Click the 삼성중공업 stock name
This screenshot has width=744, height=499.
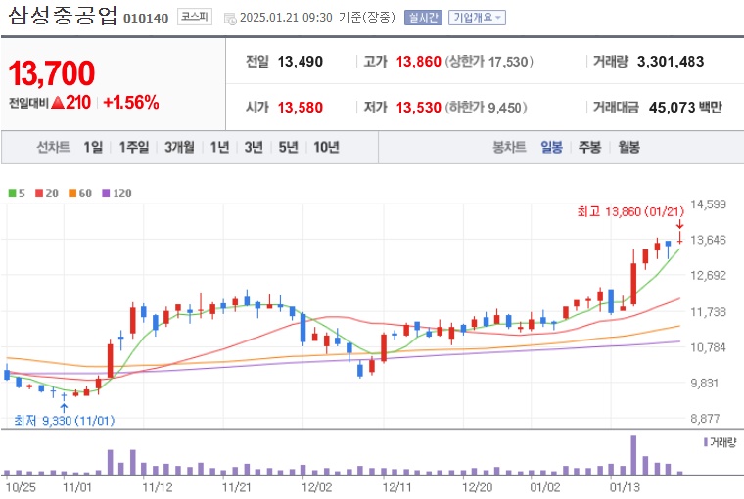click(63, 16)
